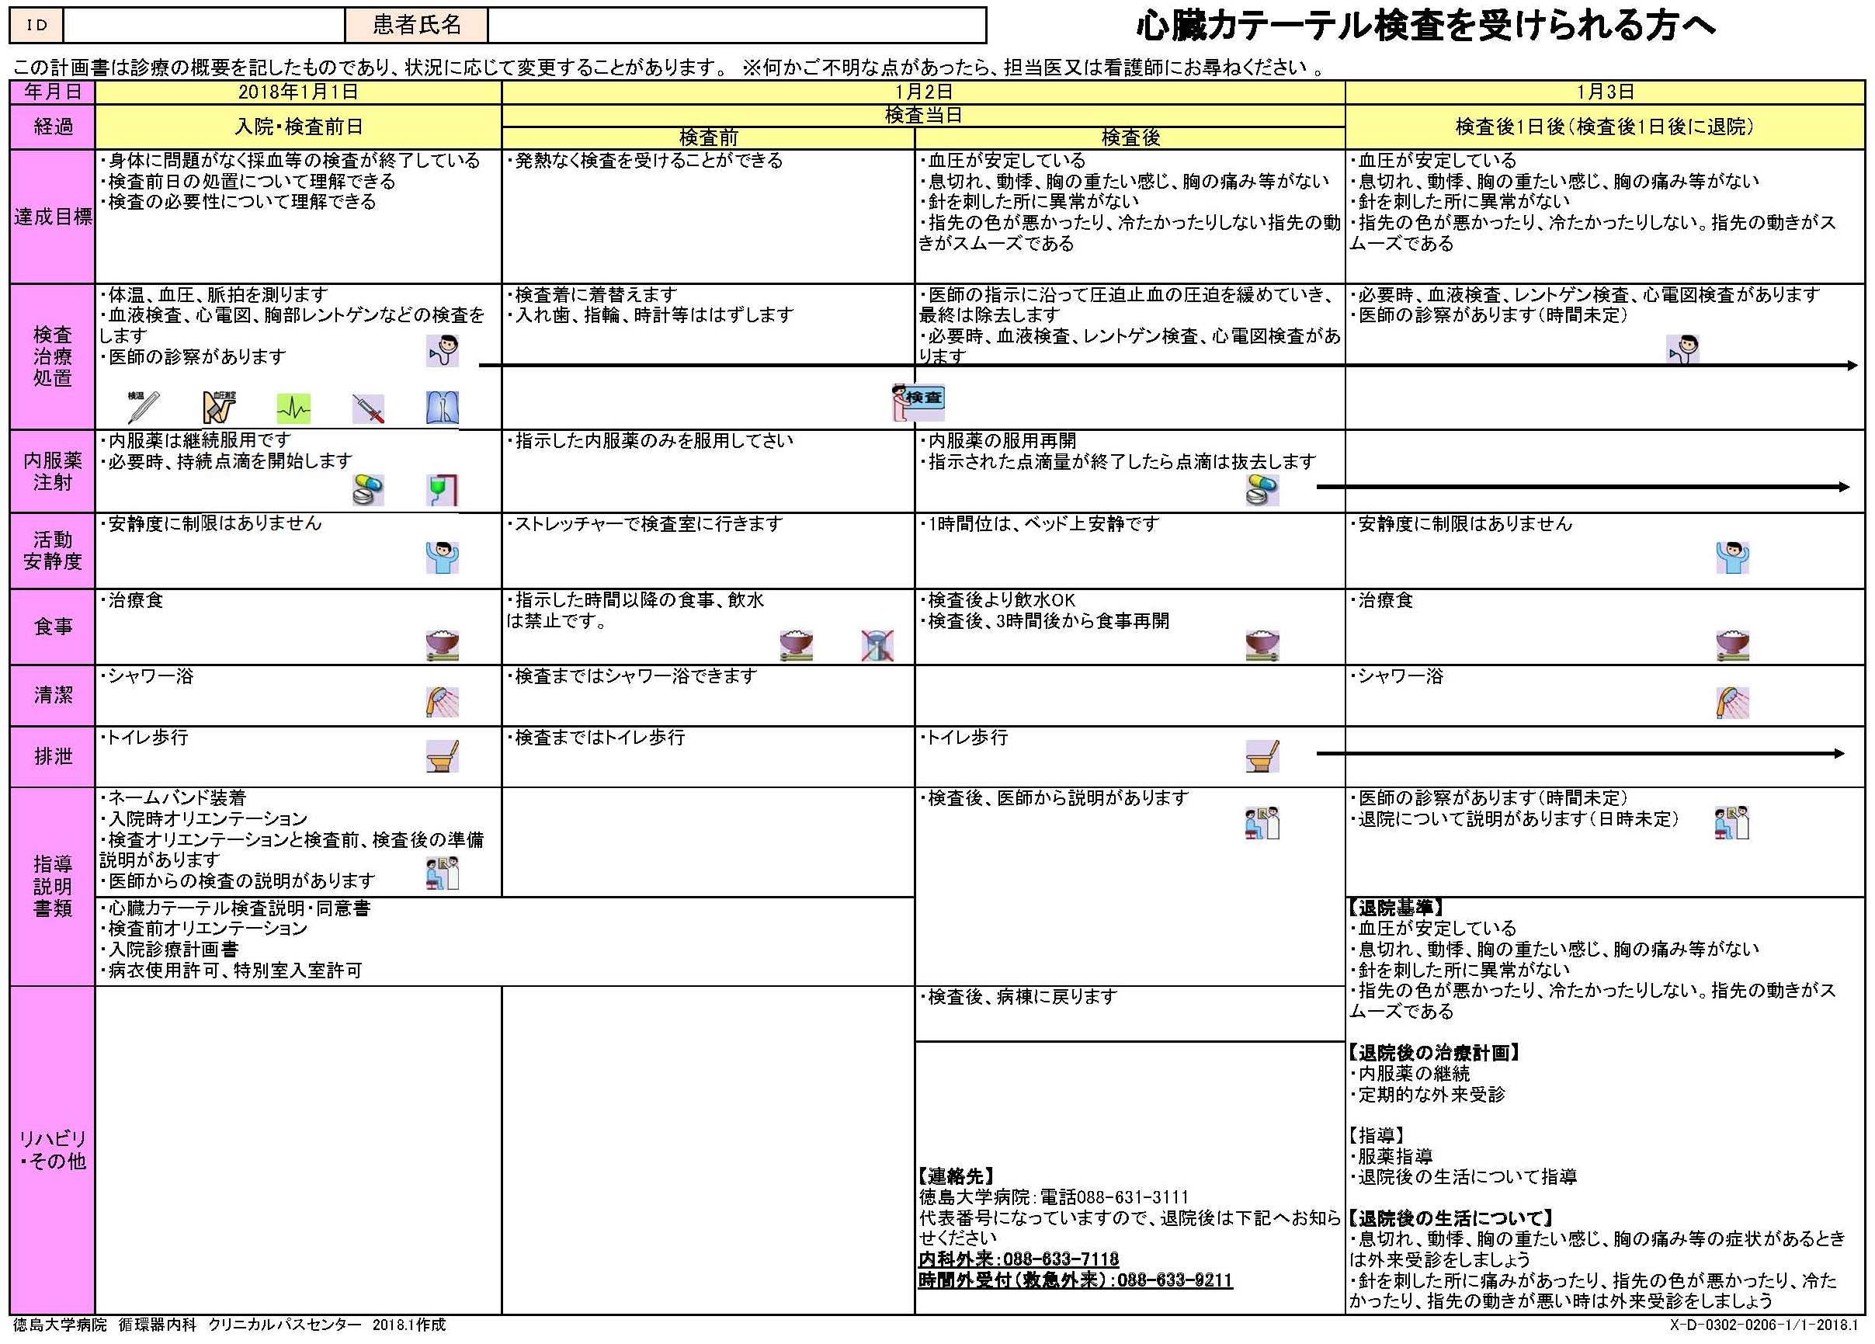Click the blank 患者氏名 patient name field

(x=737, y=25)
